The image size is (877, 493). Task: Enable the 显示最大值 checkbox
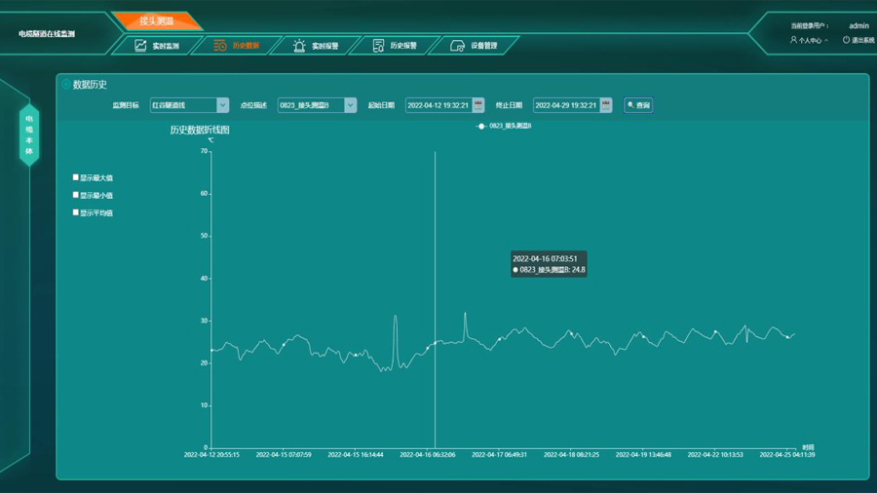(76, 177)
